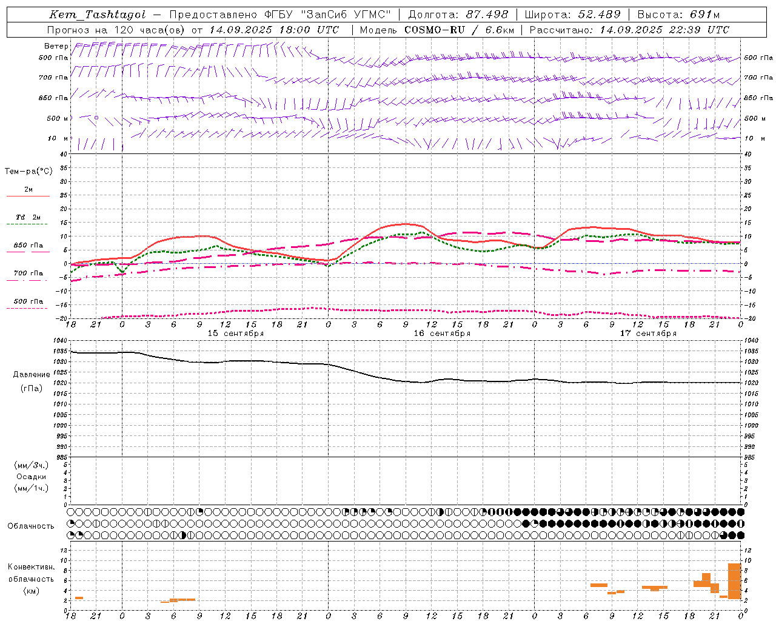Click the Прогноз на 120 часа(ов) text

pos(116,30)
